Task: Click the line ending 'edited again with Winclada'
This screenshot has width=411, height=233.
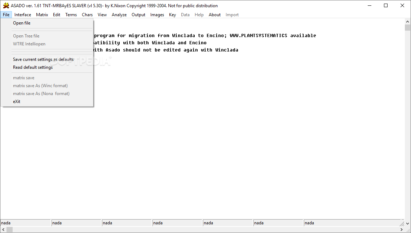Action: pos(165,50)
